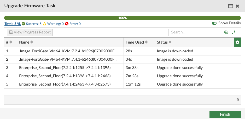Viewport: 245px width, 119px height.
Task: Focus the Search input field
Action: [x=196, y=32]
